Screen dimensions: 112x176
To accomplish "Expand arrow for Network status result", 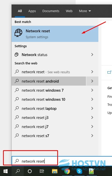I will pos(92,55).
